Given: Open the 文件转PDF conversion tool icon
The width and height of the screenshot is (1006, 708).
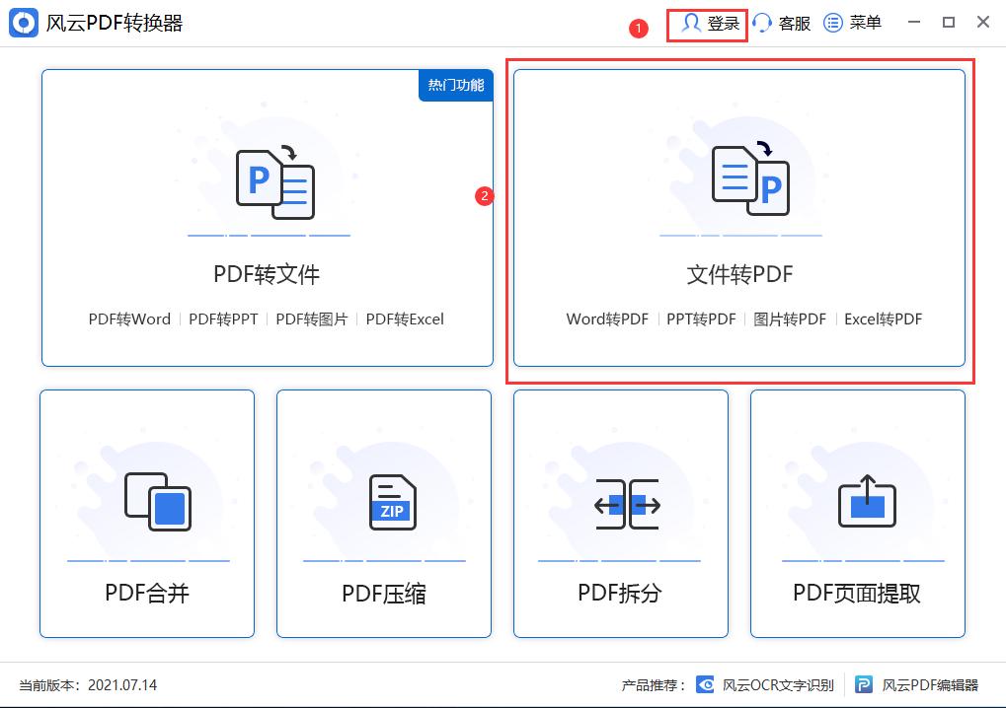Looking at the screenshot, I should [741, 177].
